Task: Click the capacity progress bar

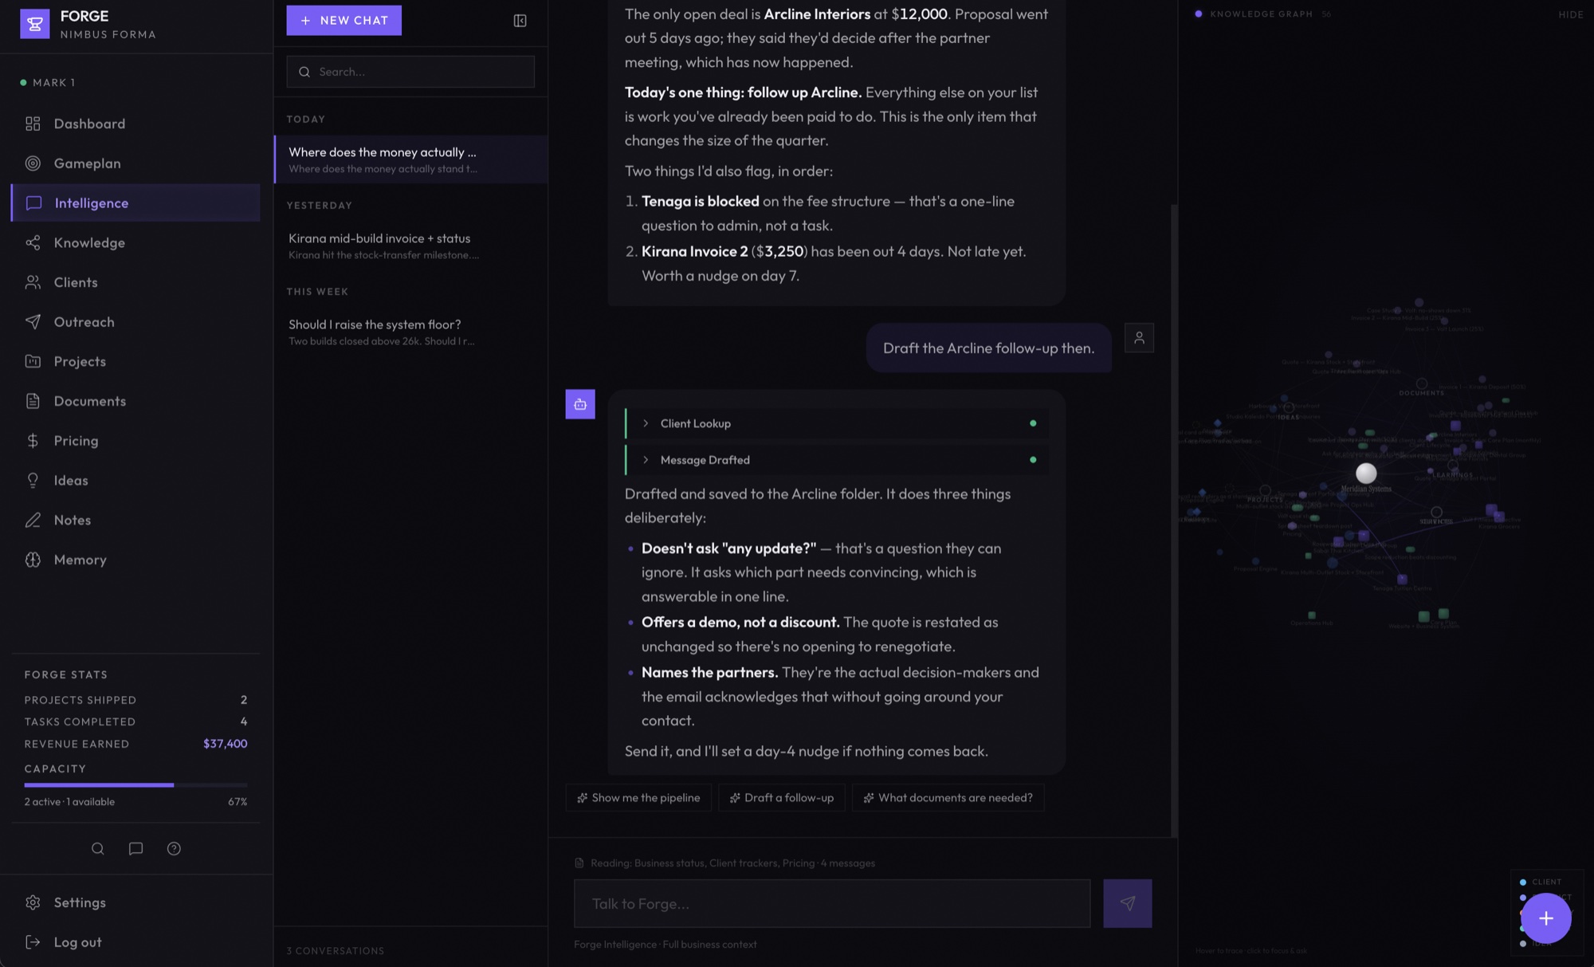Action: click(x=135, y=785)
